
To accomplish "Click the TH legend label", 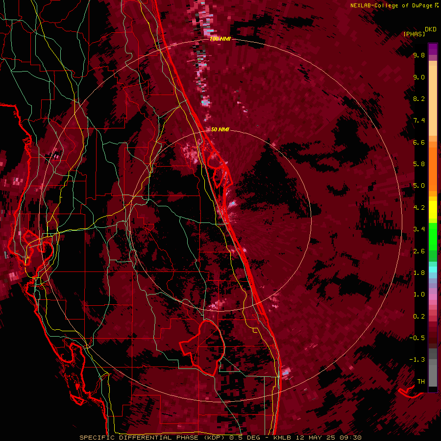I will tap(421, 381).
